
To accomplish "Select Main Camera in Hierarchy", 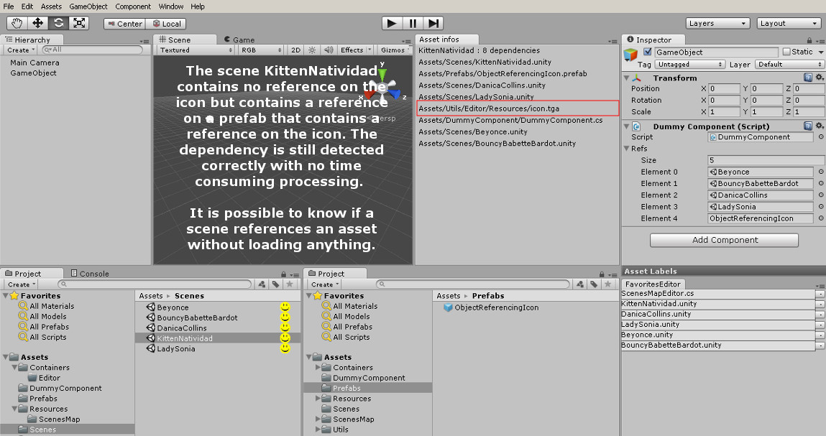I will (x=35, y=62).
